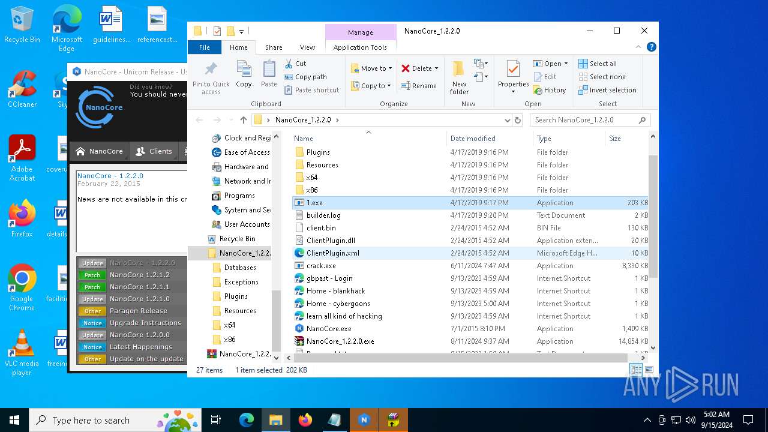The height and width of the screenshot is (432, 768).
Task: Select the NanoCore_1.2.2.0.exe file
Action: coord(340,341)
